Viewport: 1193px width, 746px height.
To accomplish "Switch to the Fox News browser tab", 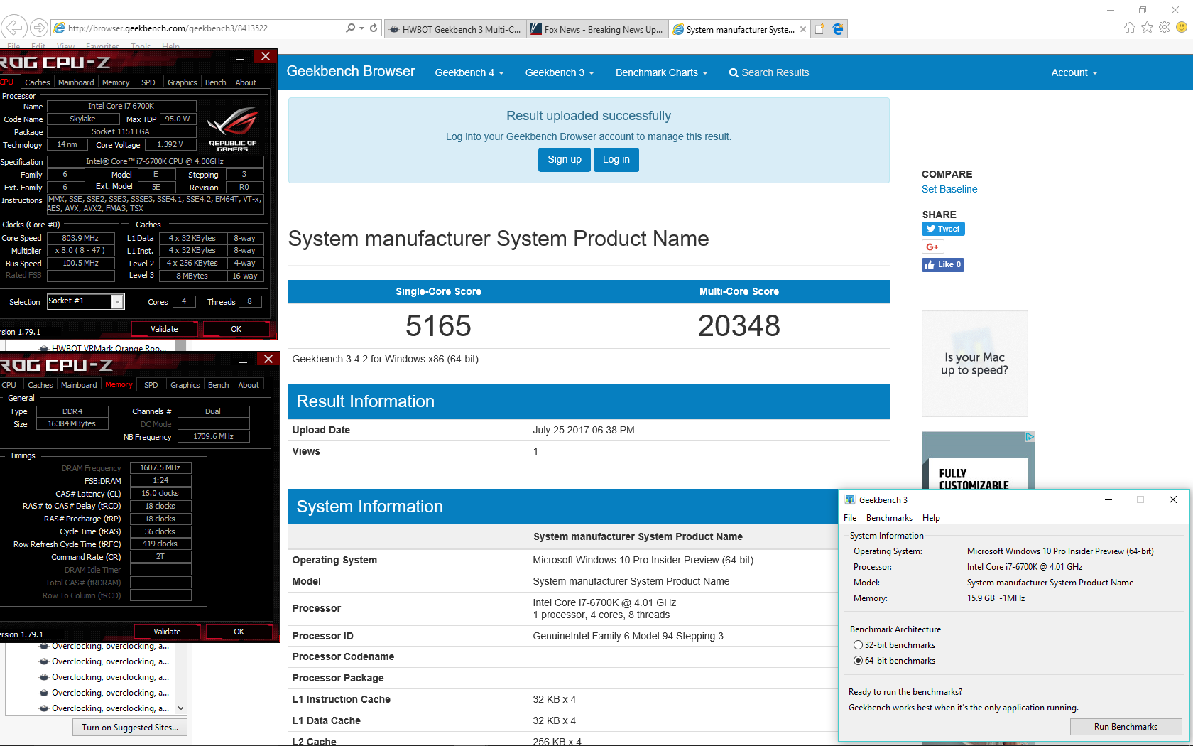I will point(596,29).
